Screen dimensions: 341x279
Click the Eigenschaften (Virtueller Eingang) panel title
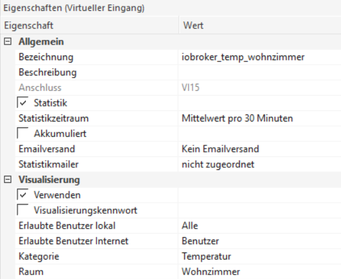74,8
